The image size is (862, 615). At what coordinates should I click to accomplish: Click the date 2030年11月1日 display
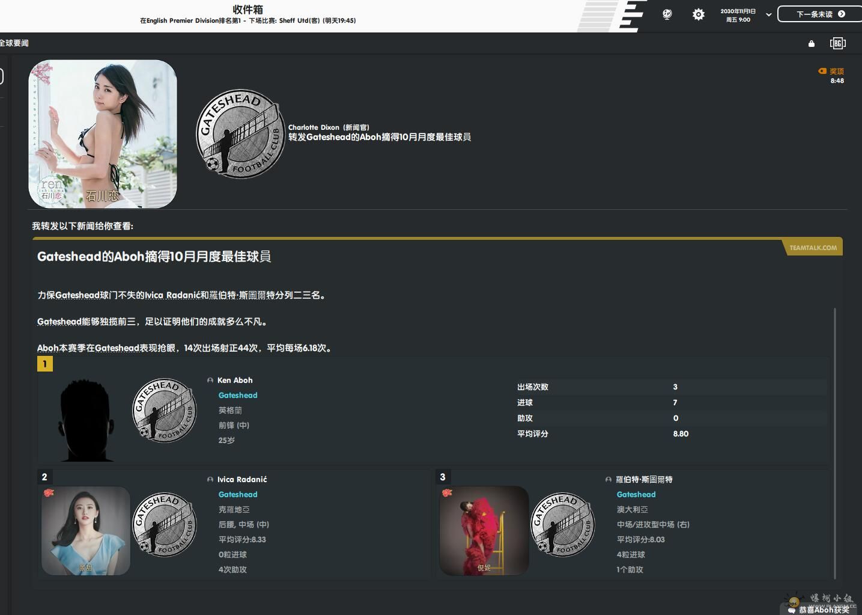point(738,11)
